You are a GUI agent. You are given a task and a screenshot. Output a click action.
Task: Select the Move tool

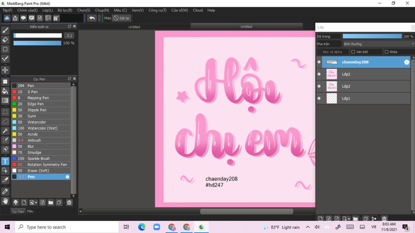[x=5, y=70]
